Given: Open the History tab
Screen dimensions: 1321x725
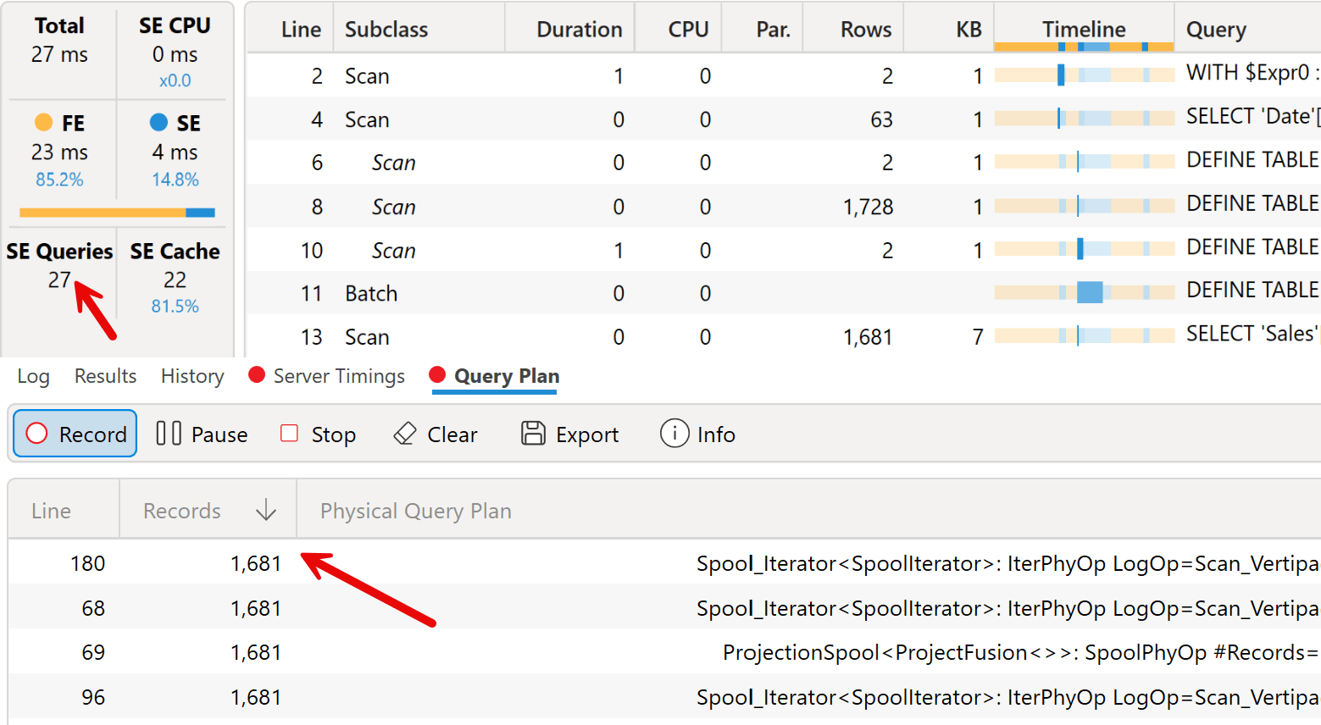Looking at the screenshot, I should [192, 376].
